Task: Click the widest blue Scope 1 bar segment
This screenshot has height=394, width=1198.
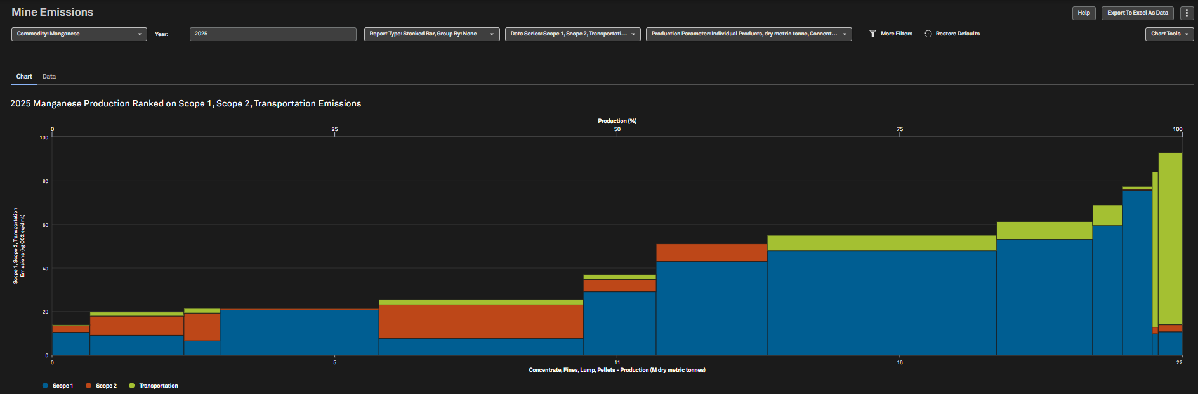Action: click(881, 303)
